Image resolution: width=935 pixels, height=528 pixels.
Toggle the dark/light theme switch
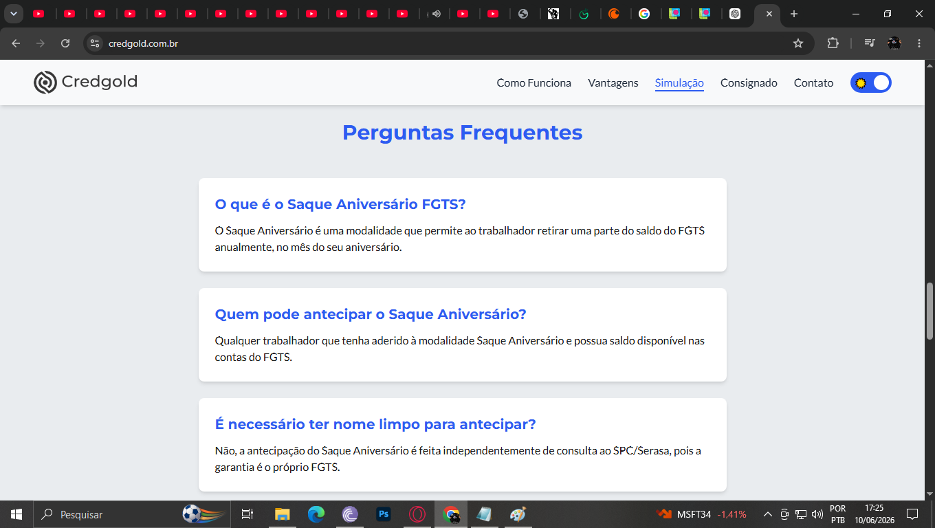pyautogui.click(x=870, y=82)
